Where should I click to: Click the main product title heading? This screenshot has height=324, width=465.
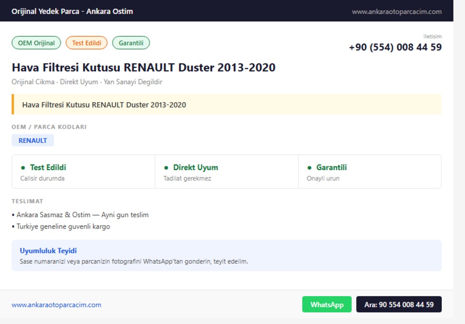click(143, 68)
